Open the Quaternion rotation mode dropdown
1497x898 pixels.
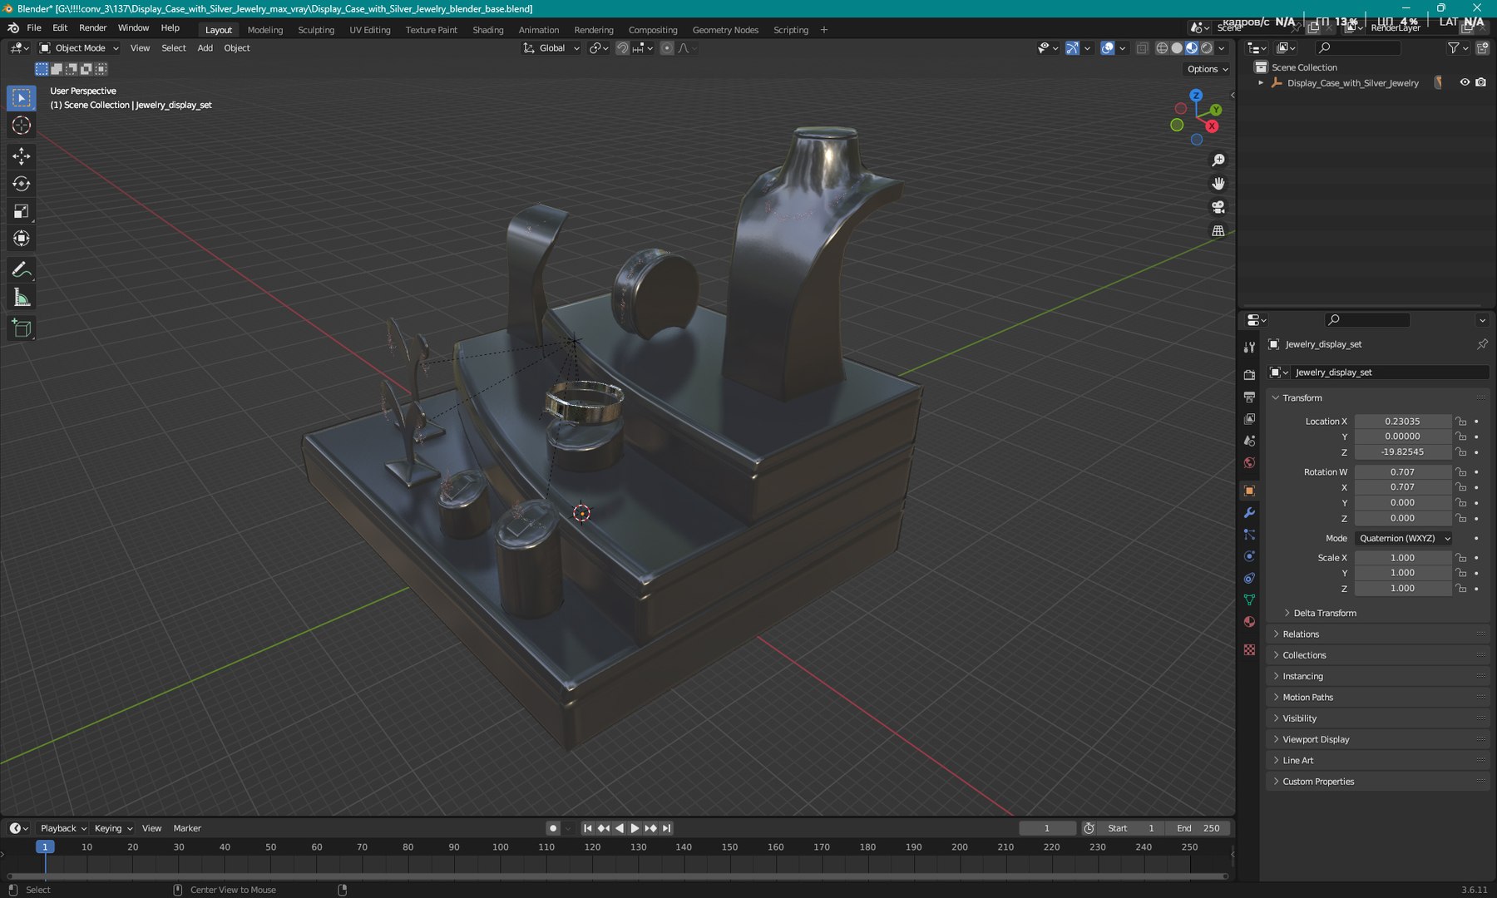1403,538
